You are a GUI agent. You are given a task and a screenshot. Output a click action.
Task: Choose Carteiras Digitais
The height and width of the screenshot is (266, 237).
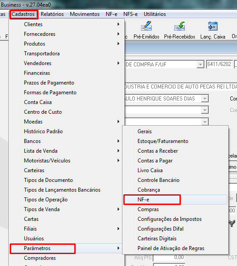pyautogui.click(x=175, y=239)
